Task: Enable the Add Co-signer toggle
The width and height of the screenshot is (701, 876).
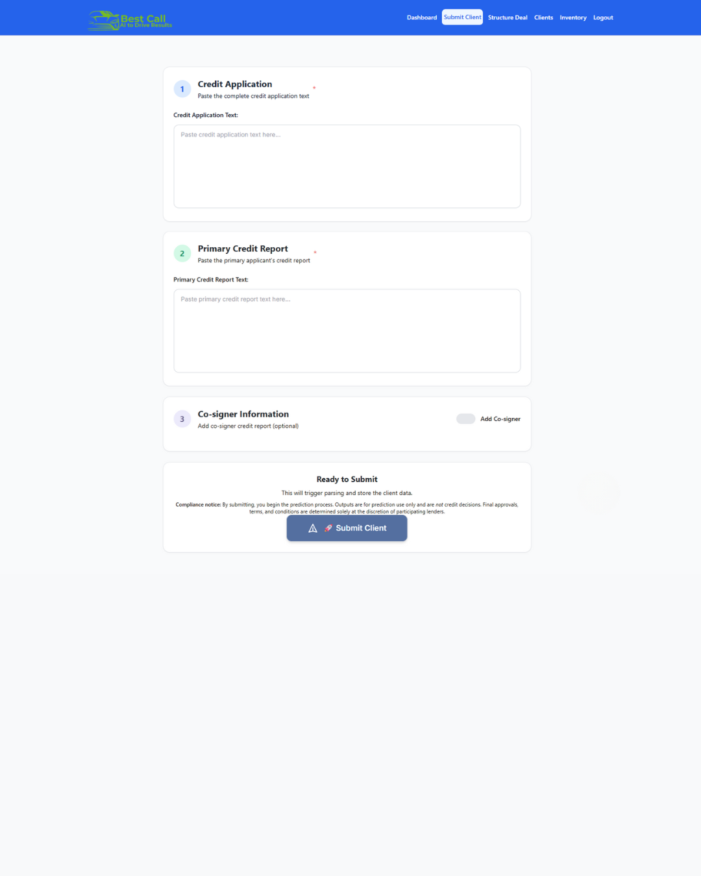Action: coord(466,419)
